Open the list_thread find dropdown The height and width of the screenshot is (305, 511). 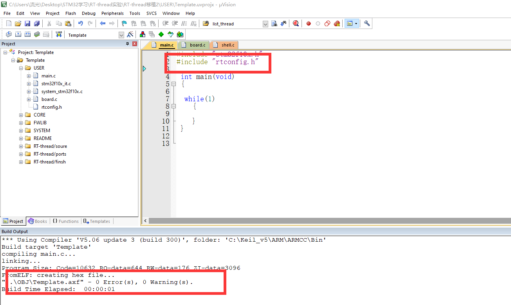coord(265,24)
